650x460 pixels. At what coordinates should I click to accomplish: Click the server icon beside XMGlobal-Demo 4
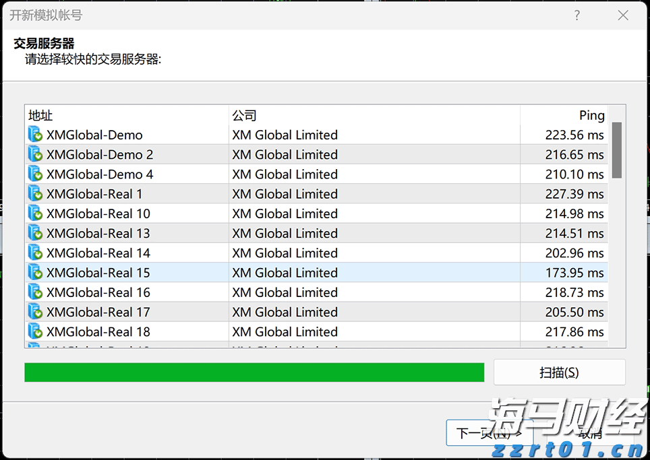[x=34, y=174]
